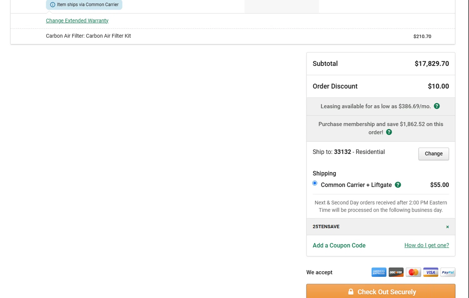Screen dimensions: 469x298
Task: Open the How do I get one? link
Action: tap(426, 245)
